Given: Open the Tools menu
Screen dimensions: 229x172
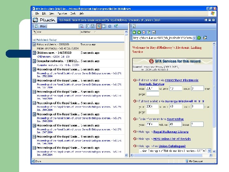Looking at the screenshot, I should point(73,13).
